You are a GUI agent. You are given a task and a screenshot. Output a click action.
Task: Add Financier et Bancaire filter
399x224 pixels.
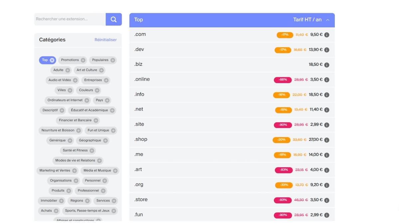tap(78, 120)
